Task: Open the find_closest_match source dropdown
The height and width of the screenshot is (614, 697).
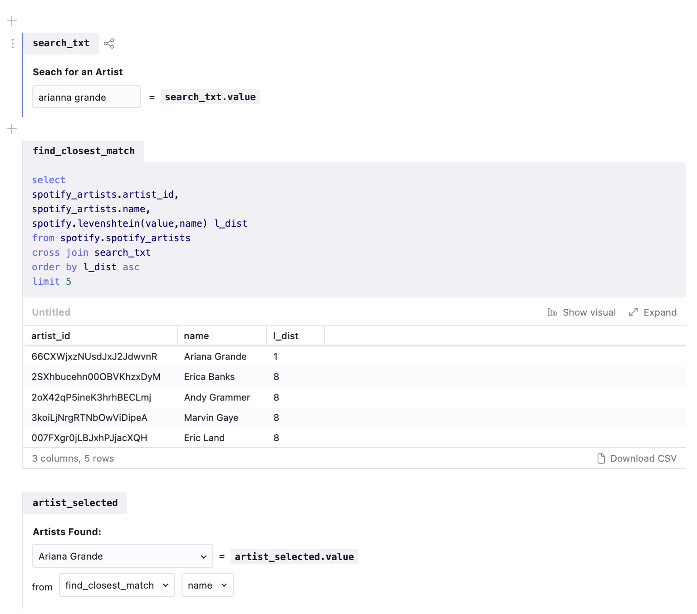Action: 117,585
